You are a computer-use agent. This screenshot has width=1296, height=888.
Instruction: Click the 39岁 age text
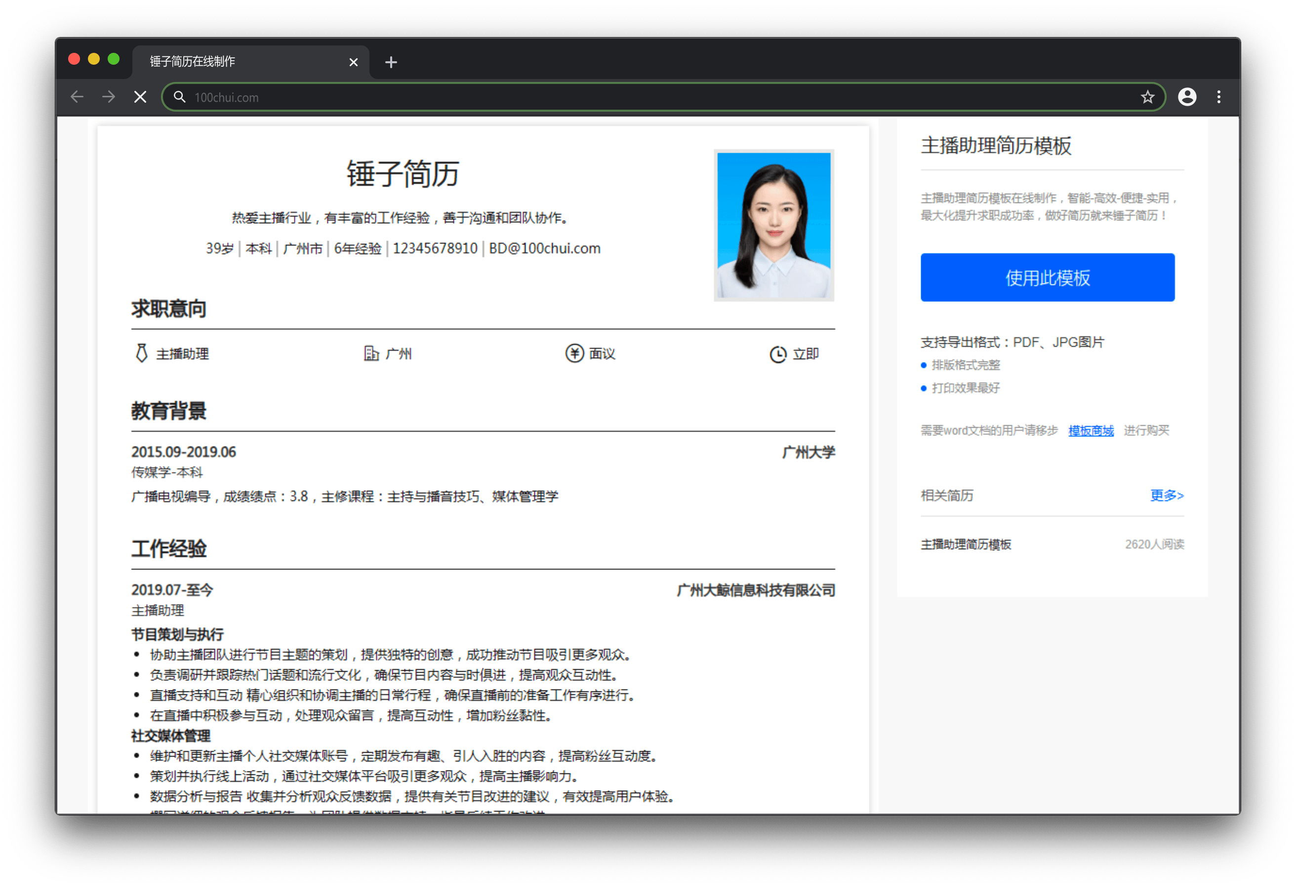[x=220, y=248]
